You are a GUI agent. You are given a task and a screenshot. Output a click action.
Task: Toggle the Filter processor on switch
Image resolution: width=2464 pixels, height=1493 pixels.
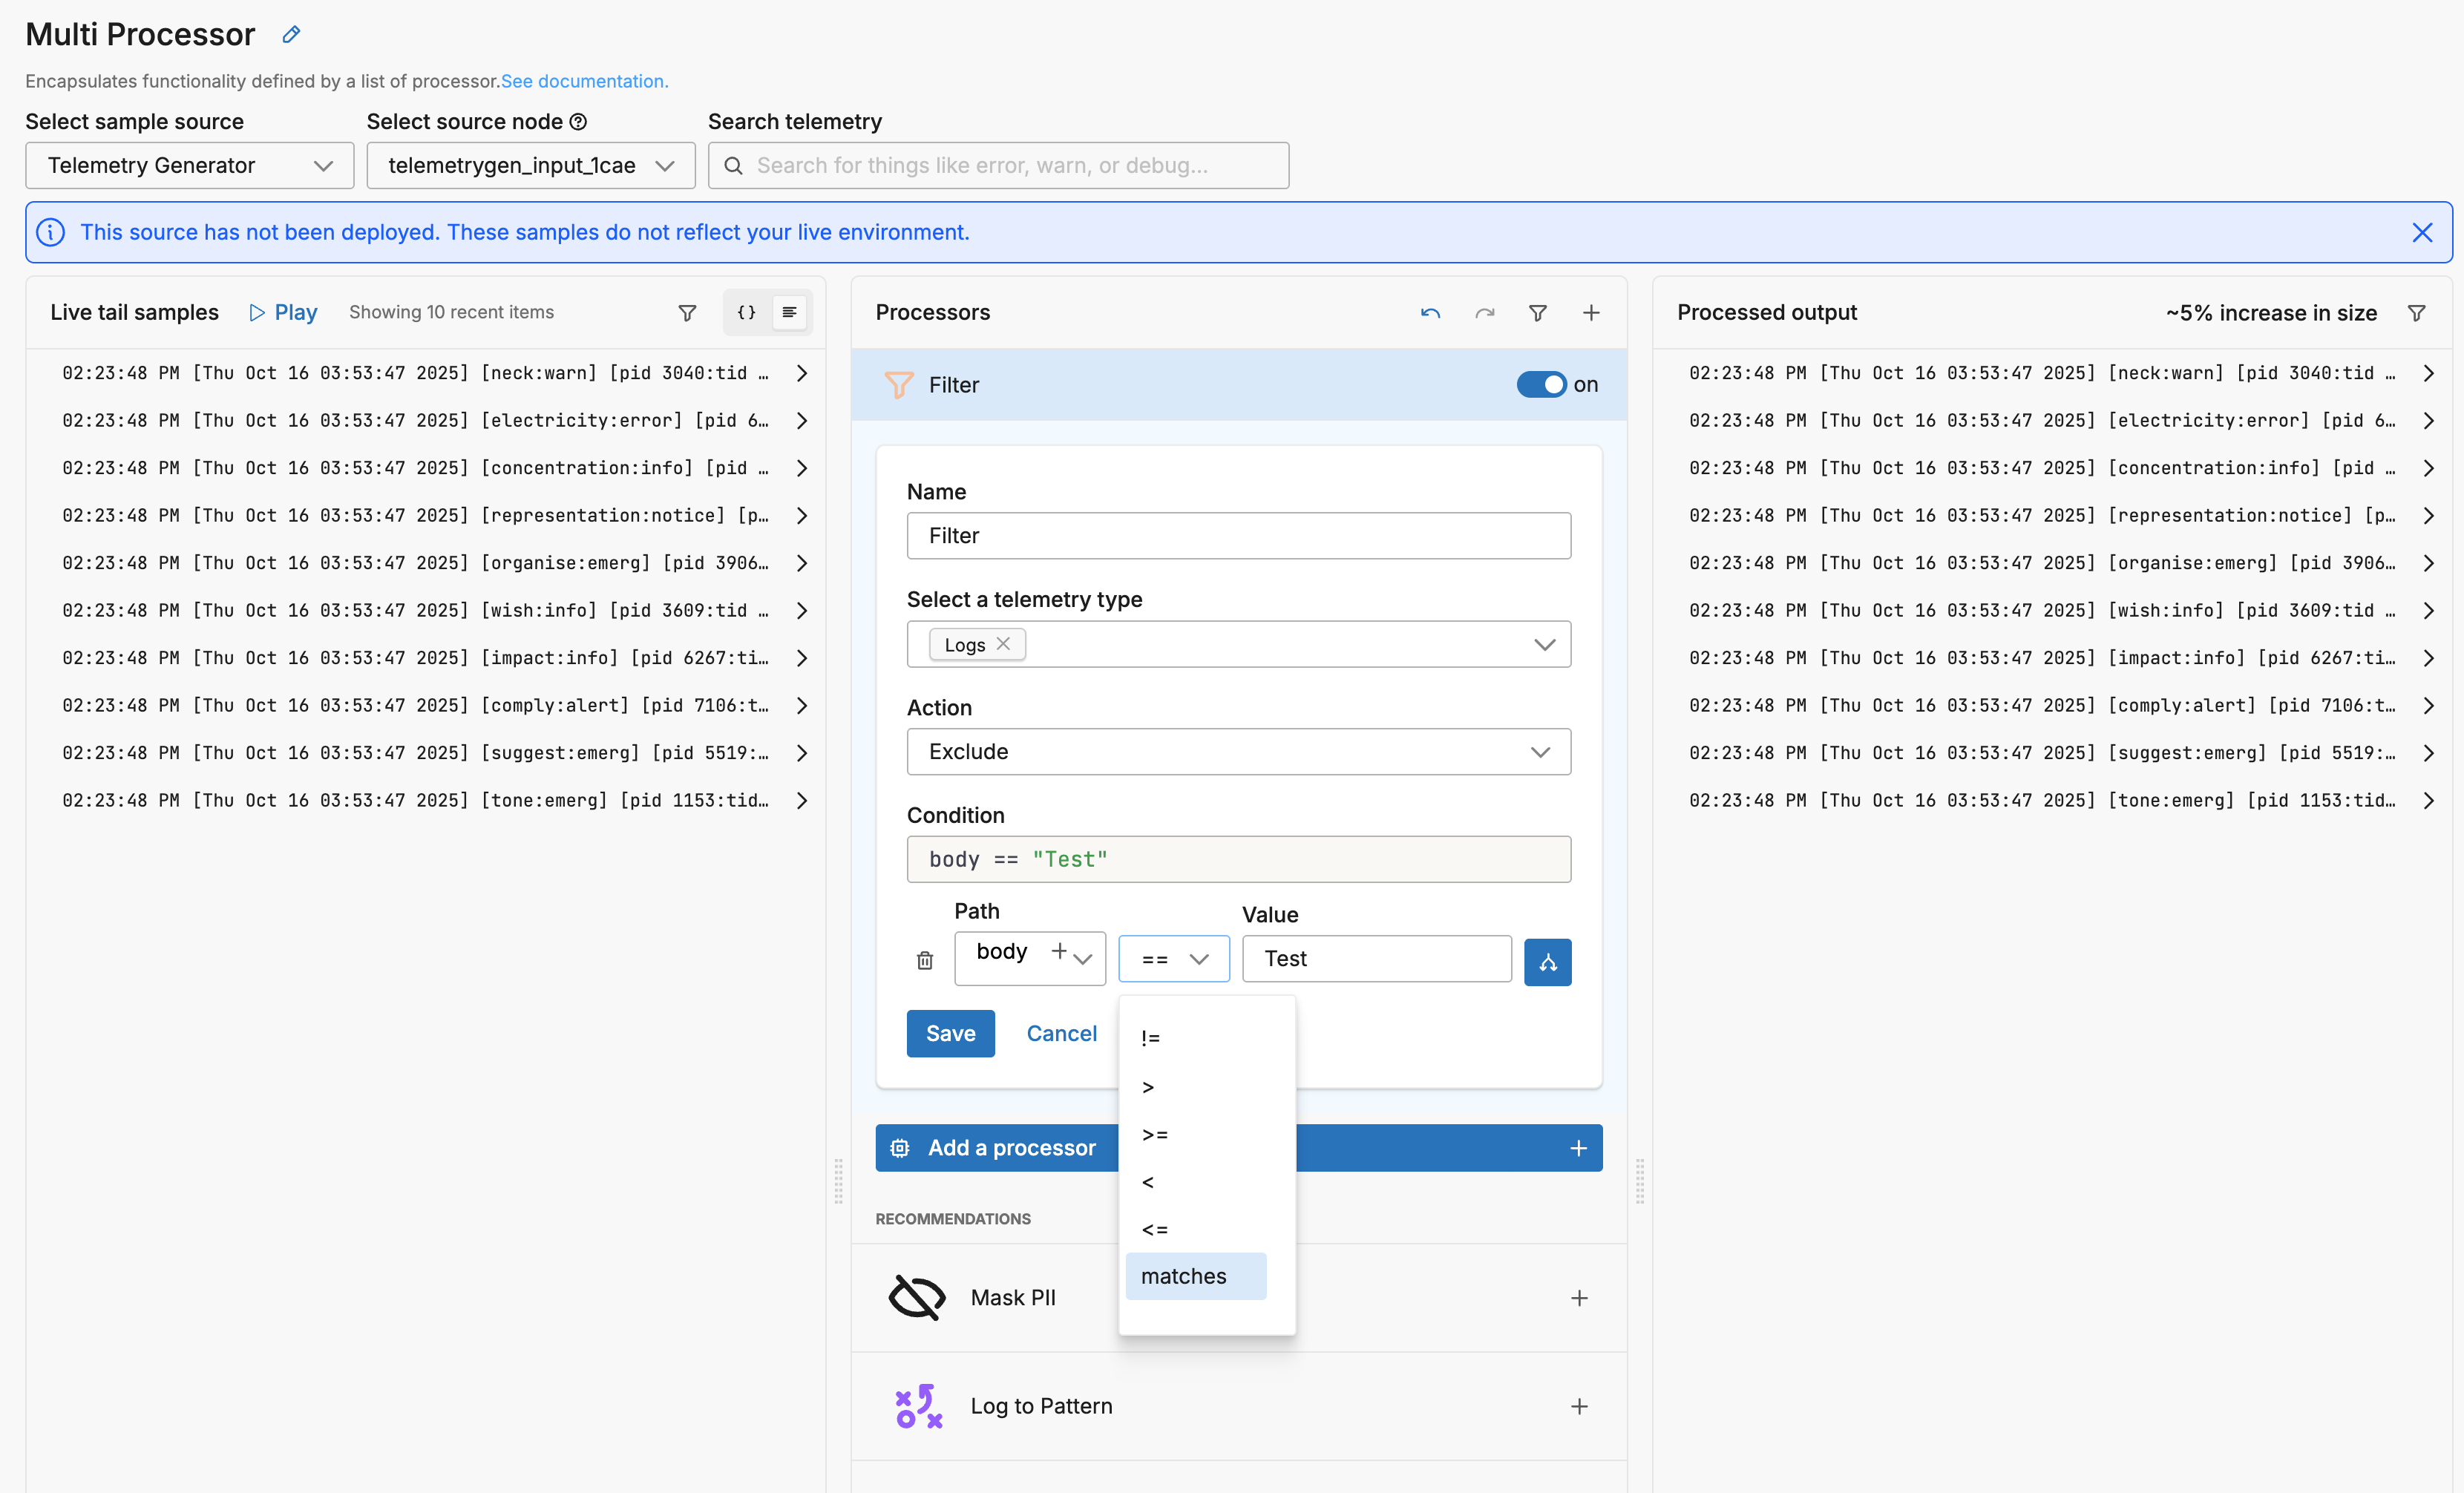coord(1541,385)
